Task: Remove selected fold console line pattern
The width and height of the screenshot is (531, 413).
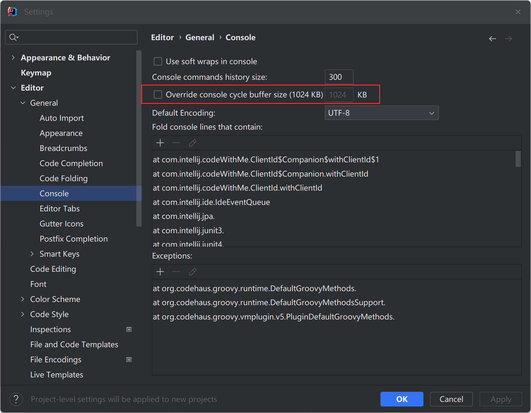Action: tap(176, 143)
